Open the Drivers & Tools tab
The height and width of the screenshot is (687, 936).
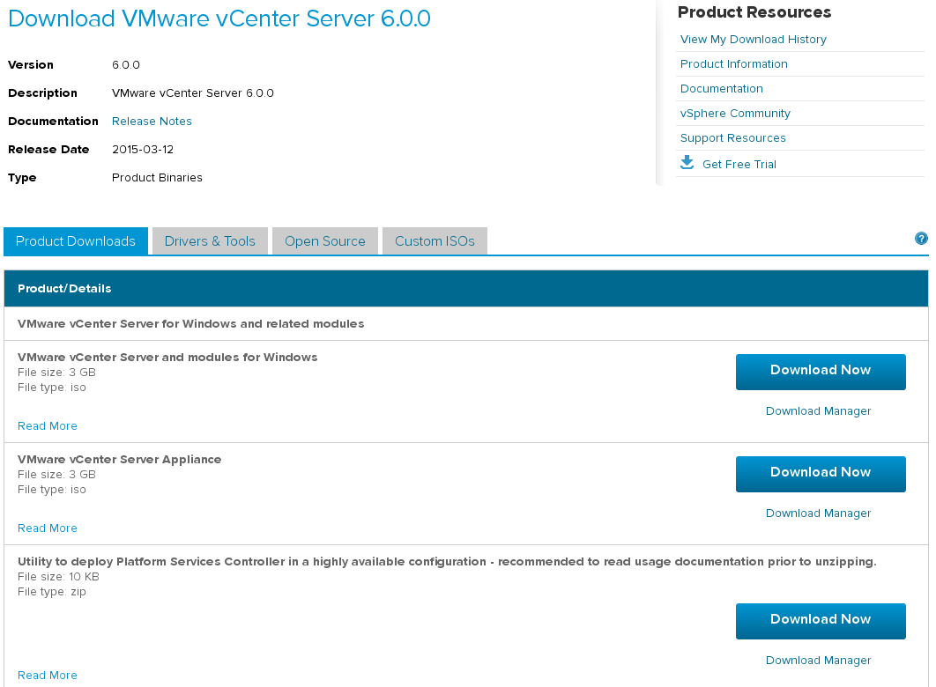click(x=210, y=241)
